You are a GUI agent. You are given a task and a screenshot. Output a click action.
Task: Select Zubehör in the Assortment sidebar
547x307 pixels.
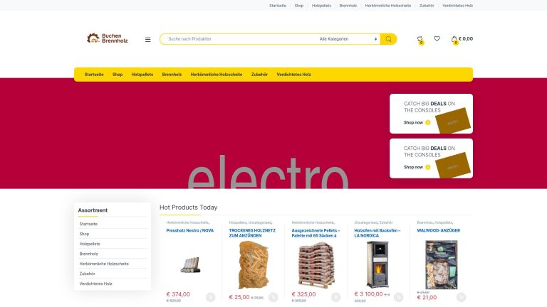tap(87, 274)
